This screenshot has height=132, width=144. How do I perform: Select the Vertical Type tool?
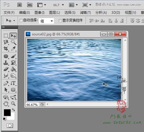click(x=13, y=83)
